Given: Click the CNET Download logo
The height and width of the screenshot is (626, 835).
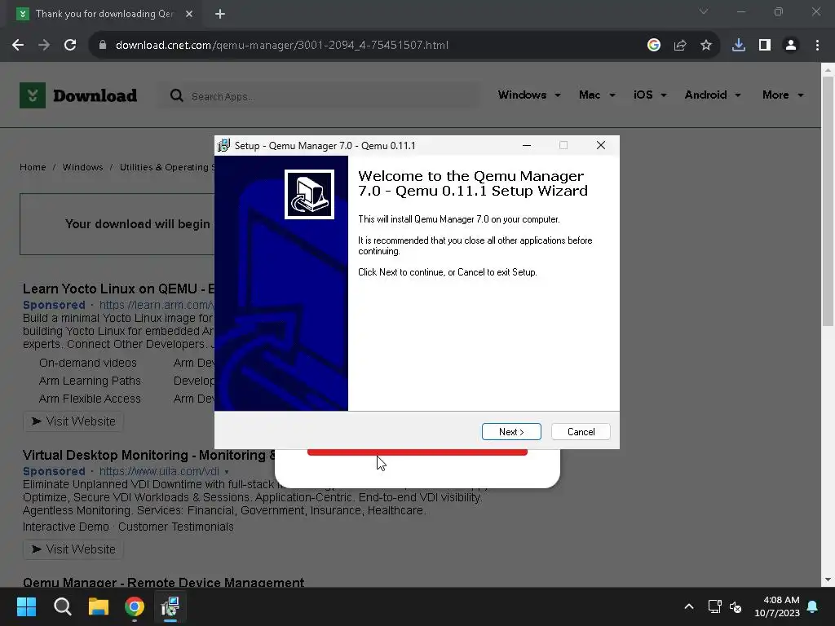Looking at the screenshot, I should pyautogui.click(x=78, y=95).
